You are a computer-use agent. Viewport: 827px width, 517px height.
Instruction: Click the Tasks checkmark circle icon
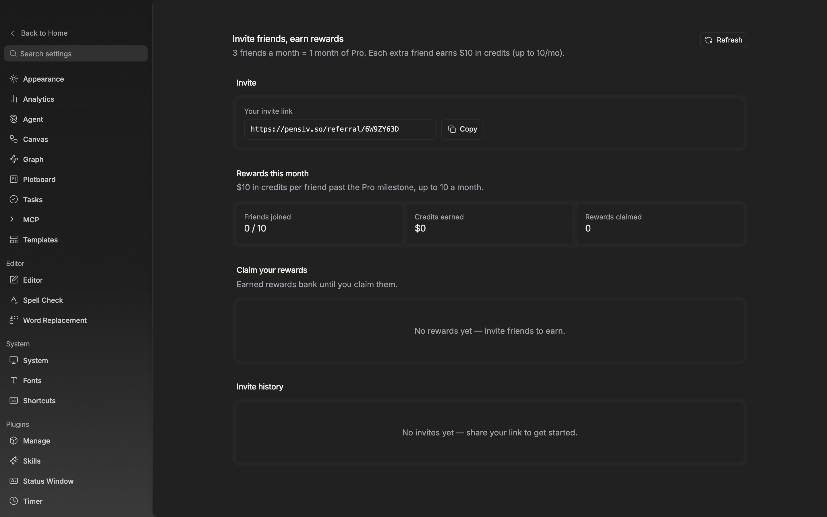pyautogui.click(x=14, y=200)
